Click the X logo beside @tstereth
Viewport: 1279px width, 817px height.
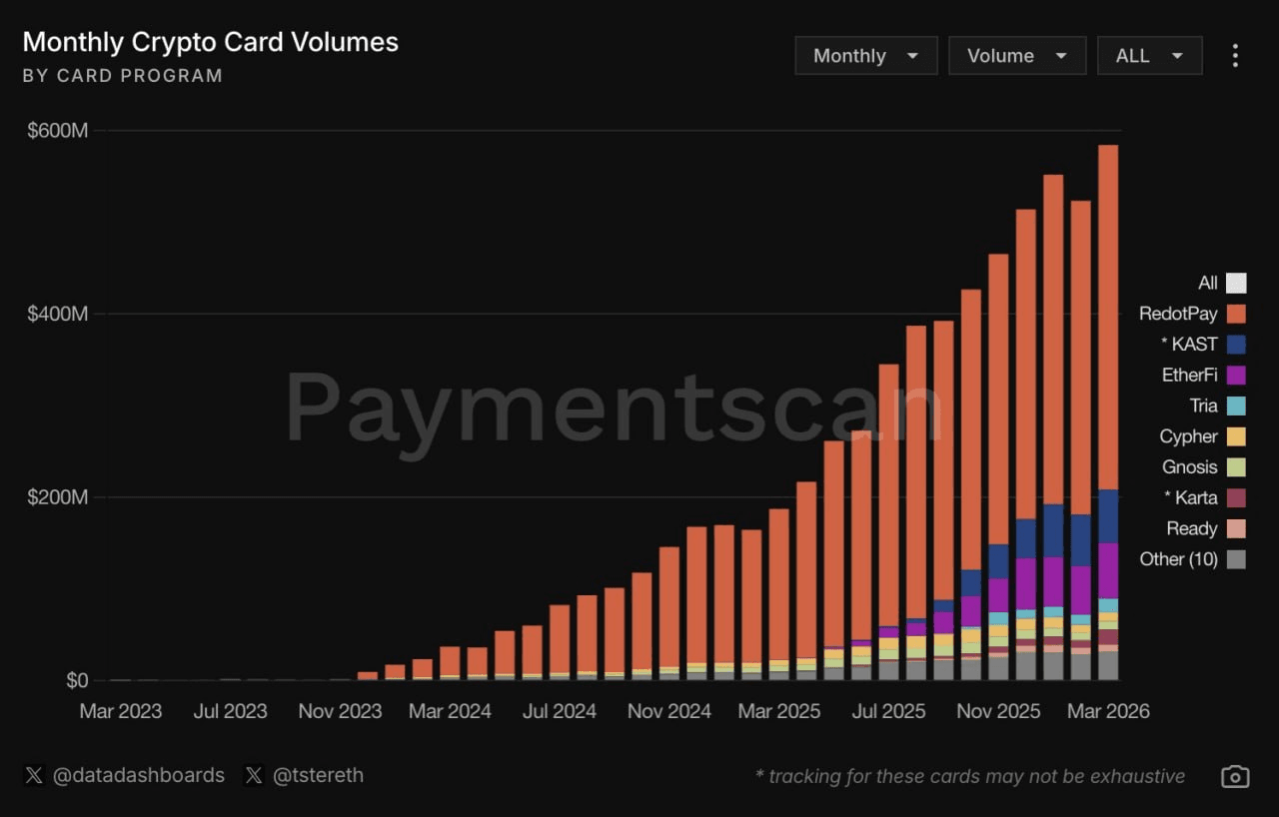254,775
